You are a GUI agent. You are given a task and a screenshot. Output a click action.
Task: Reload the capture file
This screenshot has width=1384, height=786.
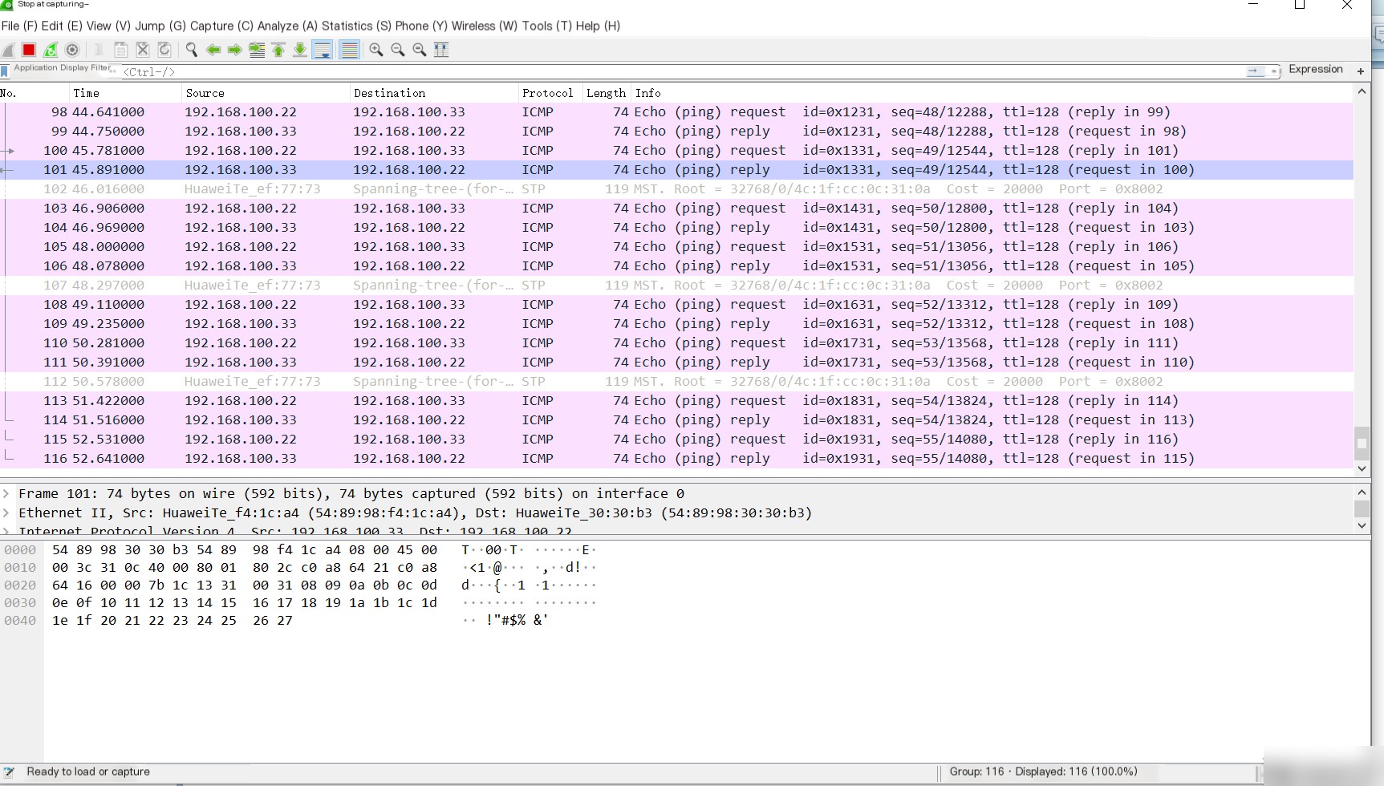tap(164, 50)
